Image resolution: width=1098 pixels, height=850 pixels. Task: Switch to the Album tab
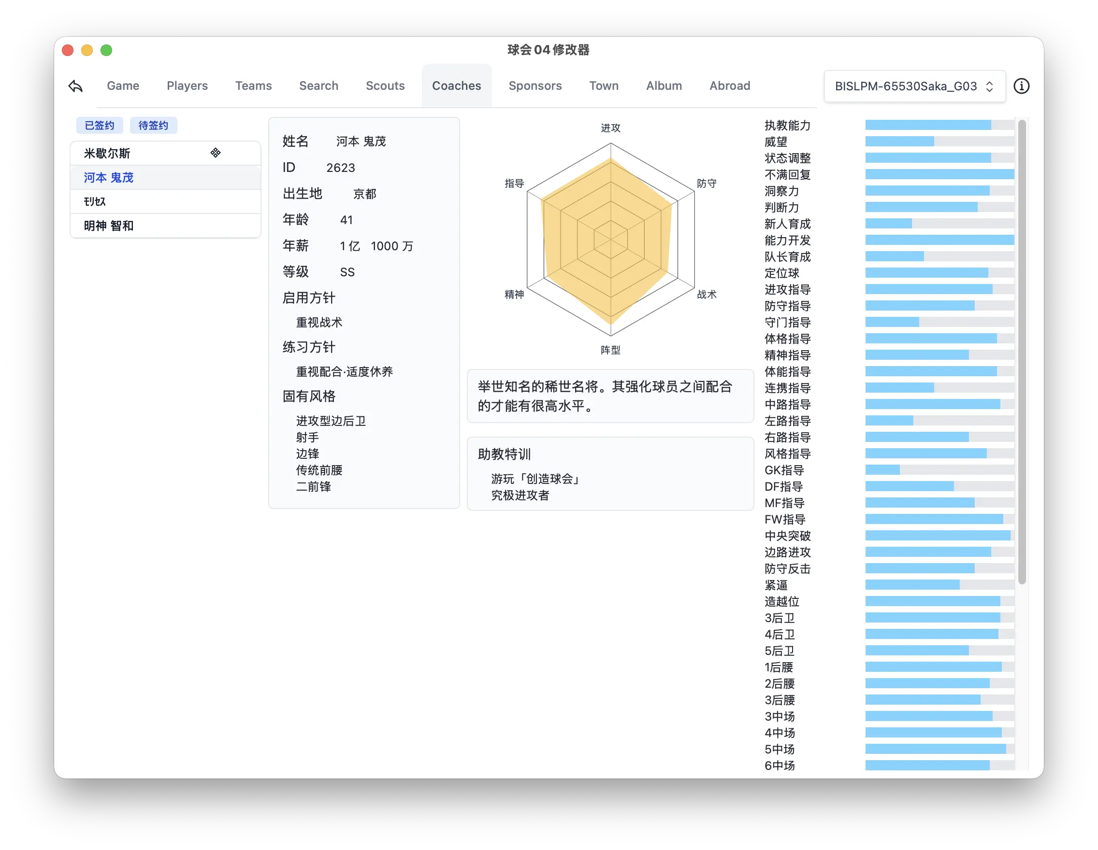[664, 86]
